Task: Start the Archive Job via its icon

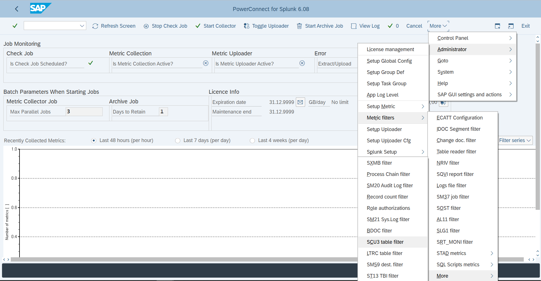Action: (299, 26)
